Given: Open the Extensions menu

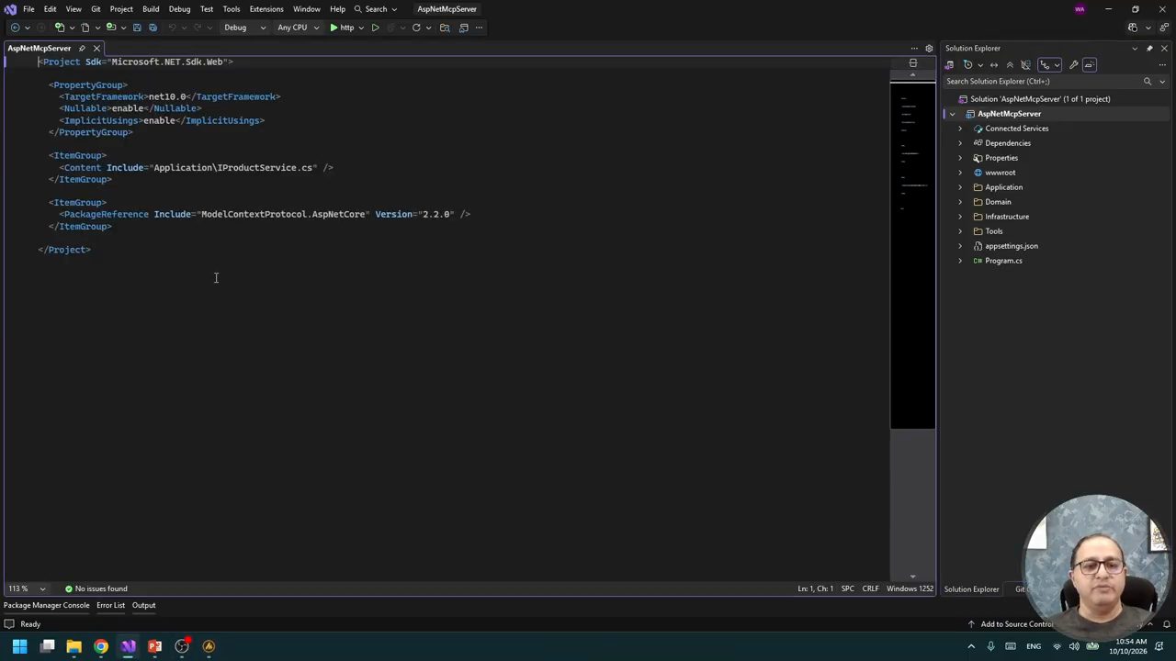Looking at the screenshot, I should coord(266,9).
